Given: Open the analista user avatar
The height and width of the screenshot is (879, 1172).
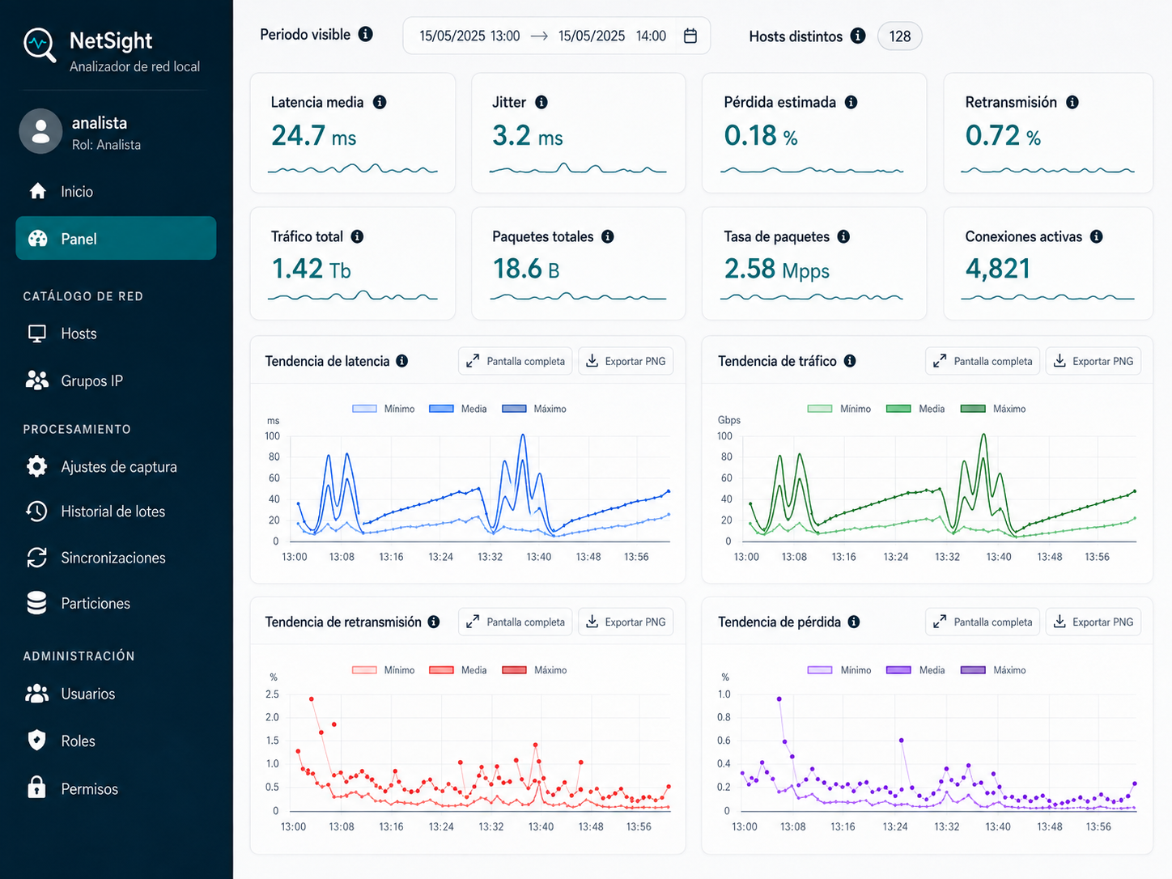Looking at the screenshot, I should pos(40,131).
